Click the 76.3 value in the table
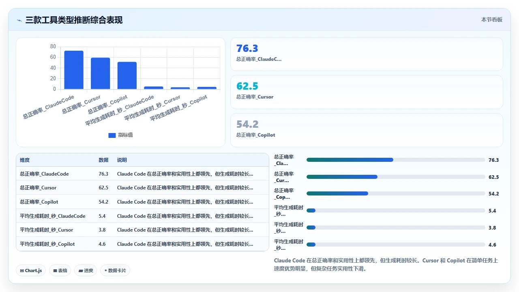 click(x=103, y=174)
